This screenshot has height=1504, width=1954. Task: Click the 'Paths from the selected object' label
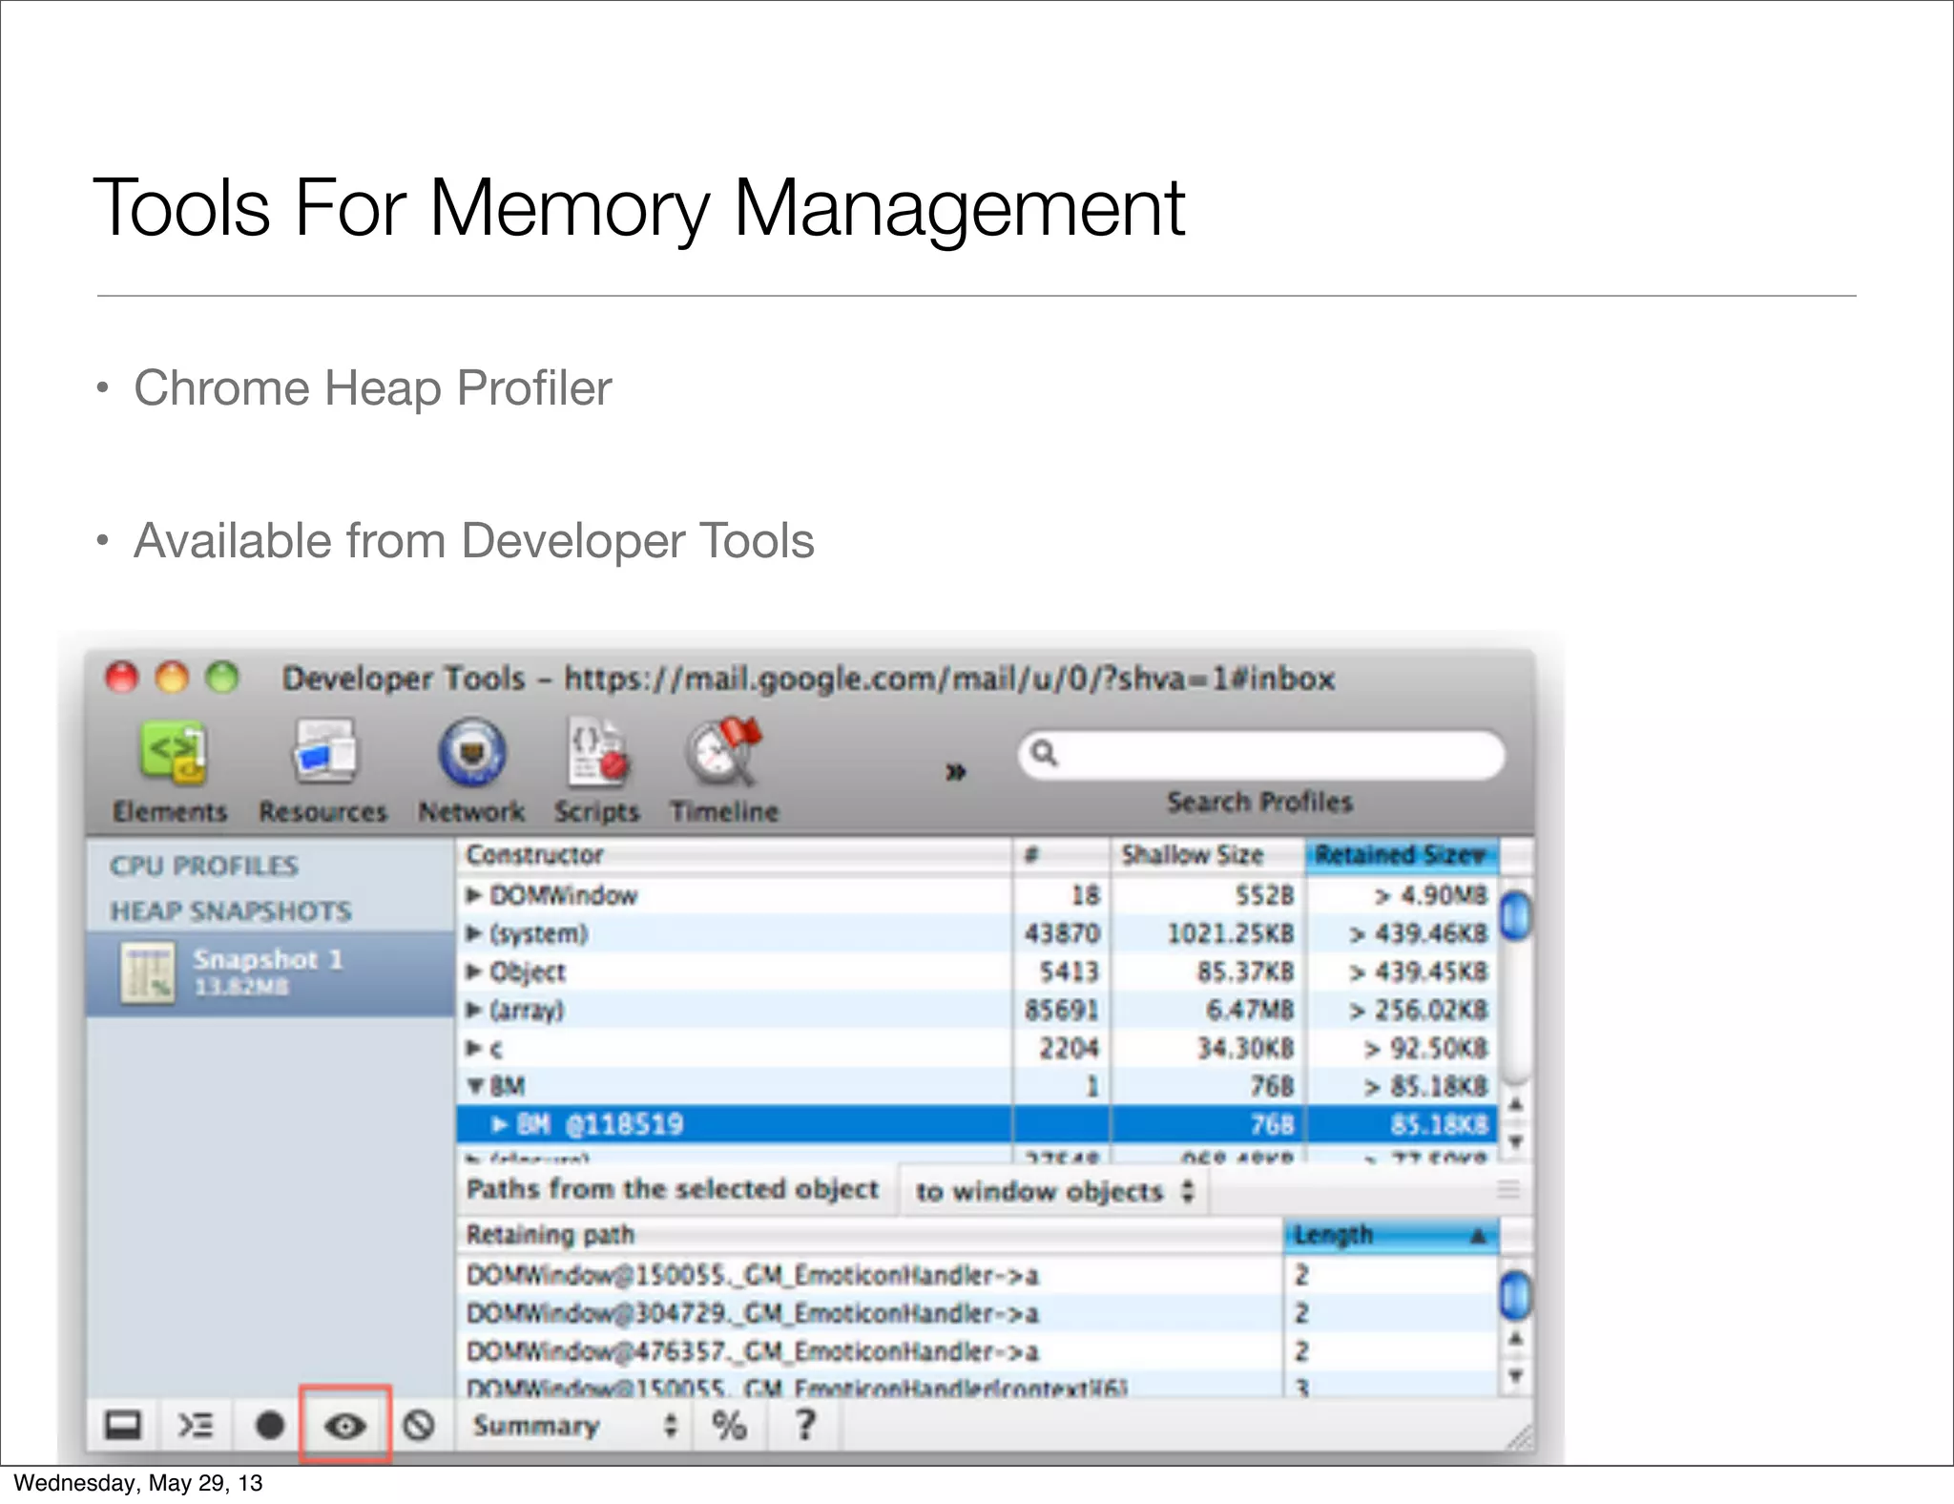673,1189
